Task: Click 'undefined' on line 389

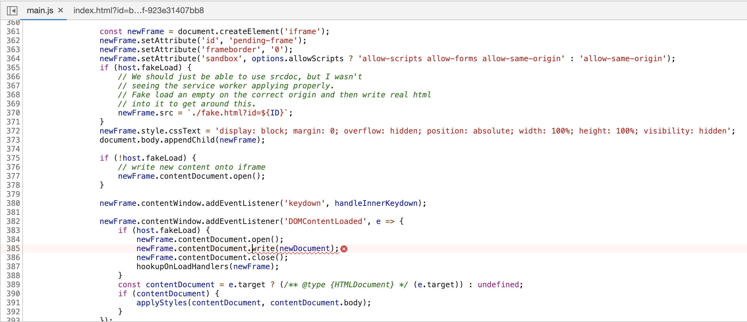Action: coord(498,284)
